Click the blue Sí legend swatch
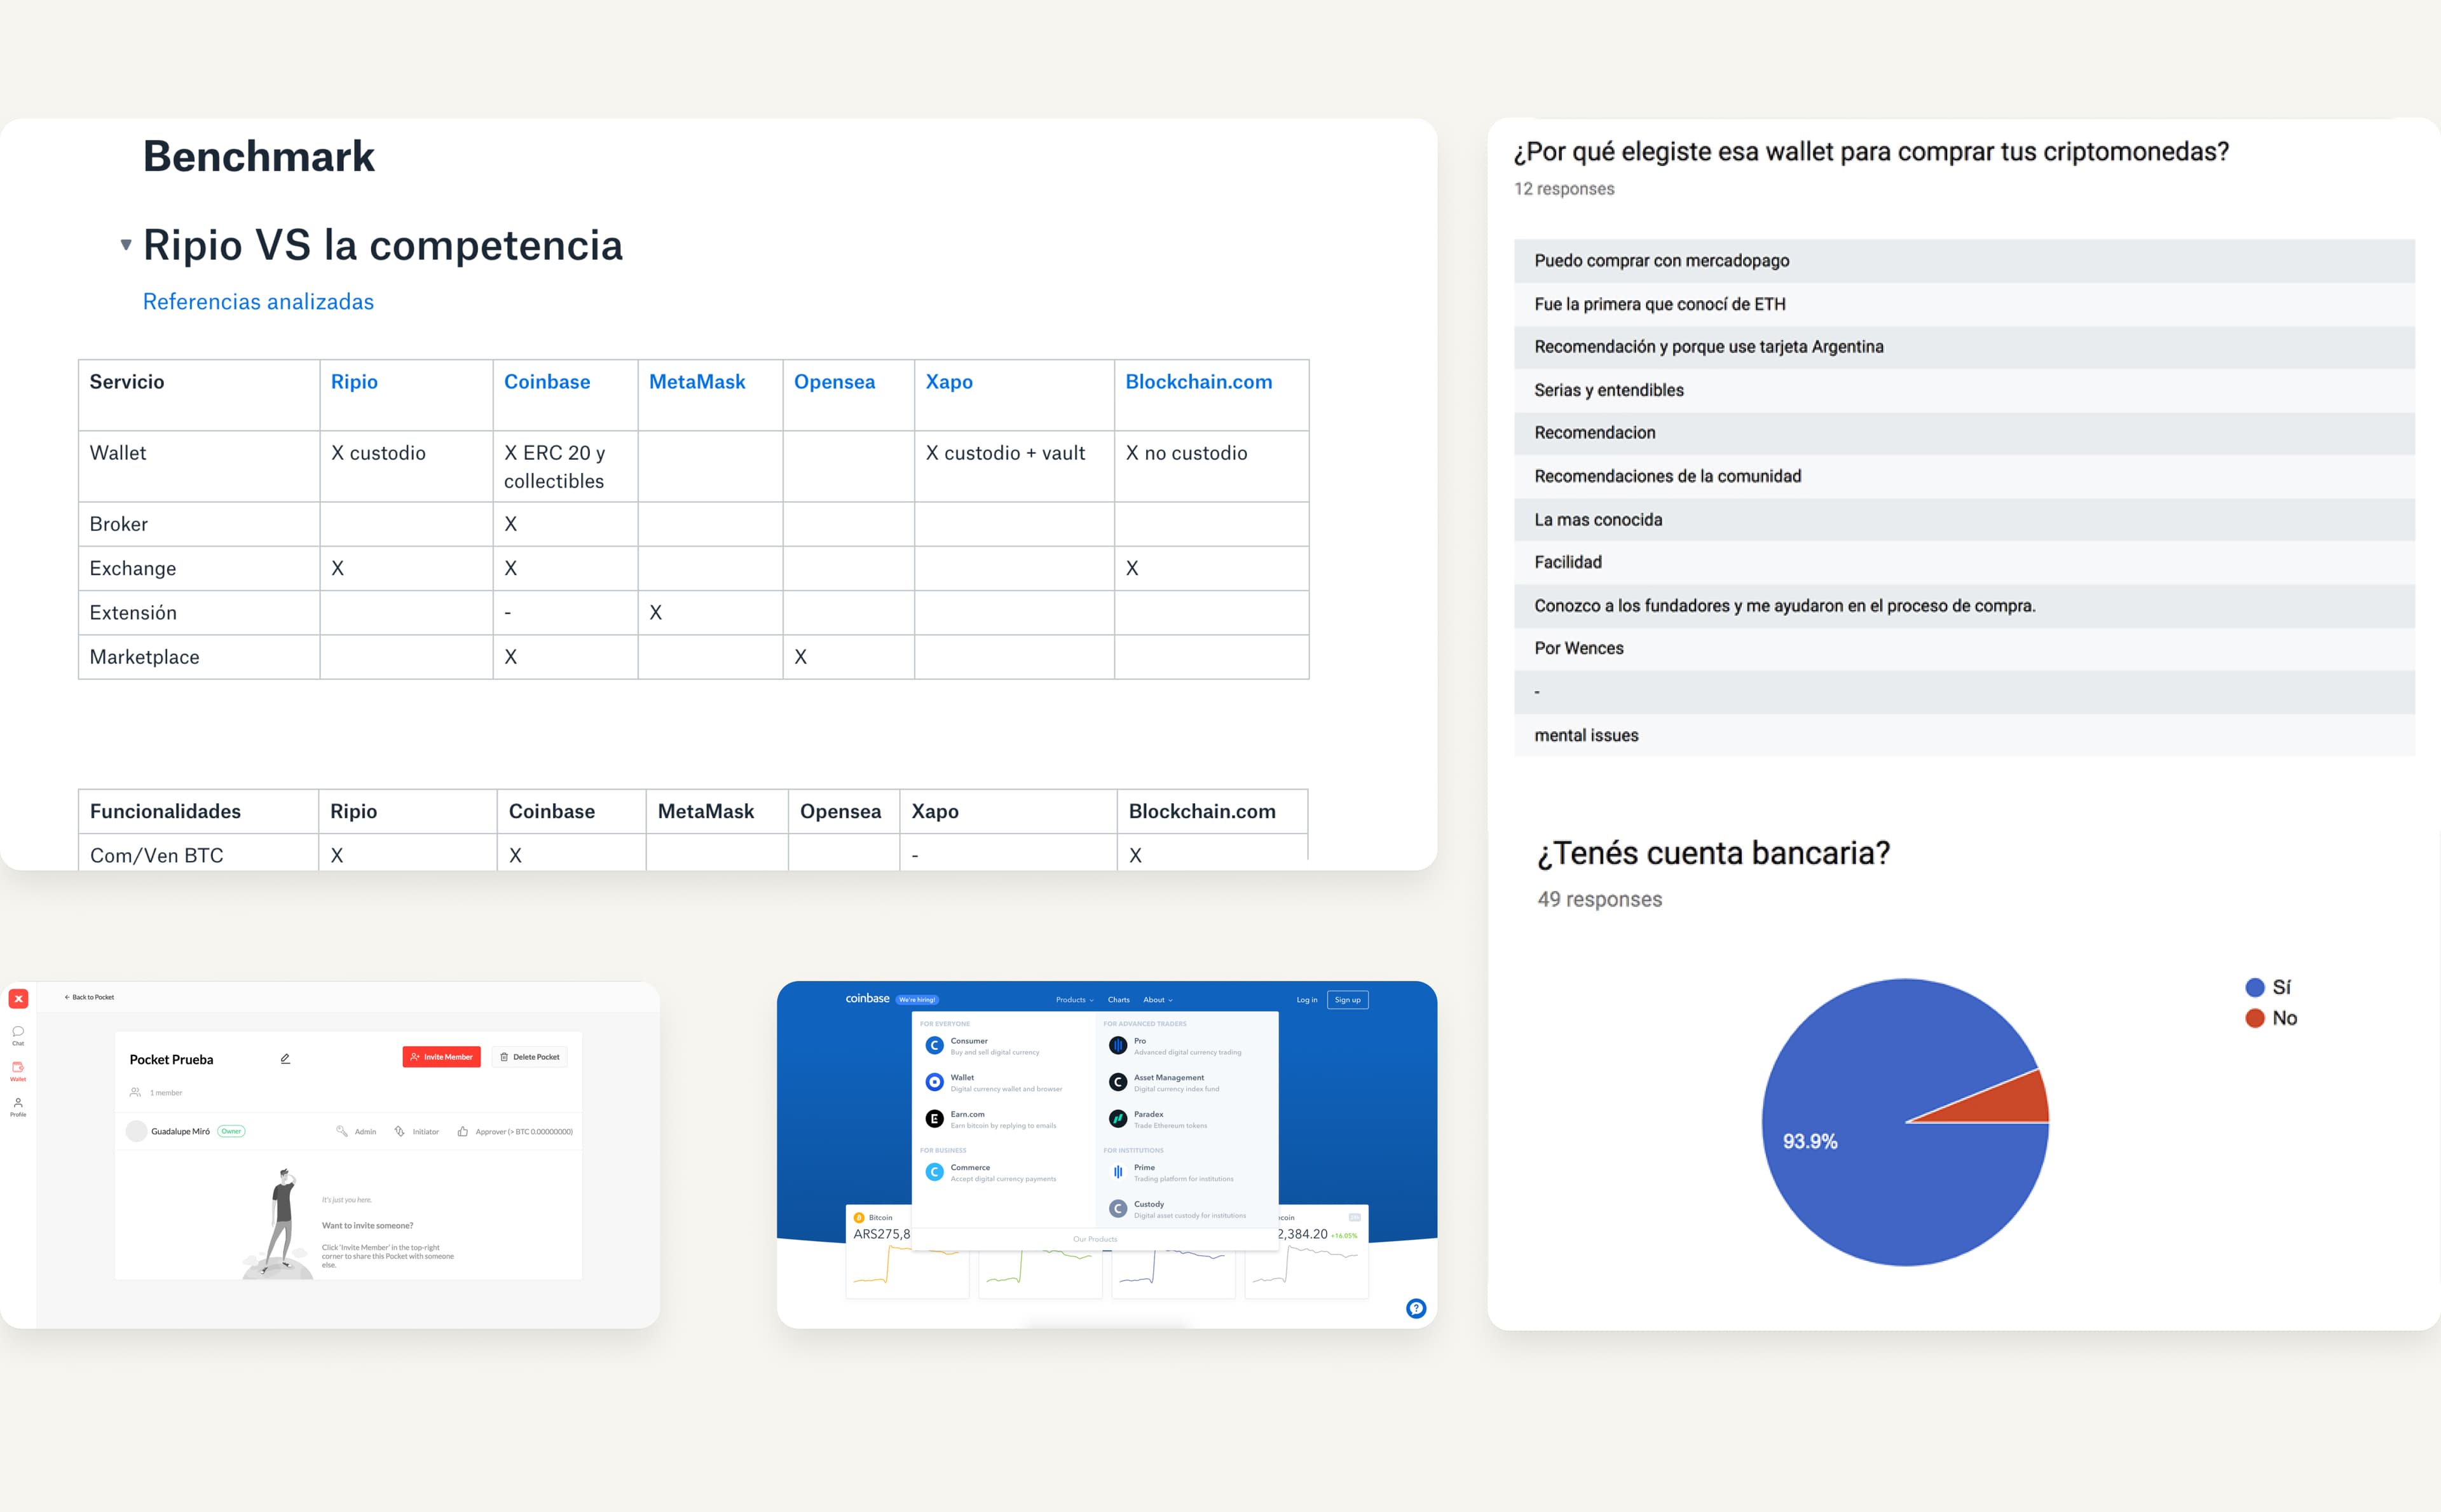Image resolution: width=2441 pixels, height=1512 pixels. pos(2254,988)
